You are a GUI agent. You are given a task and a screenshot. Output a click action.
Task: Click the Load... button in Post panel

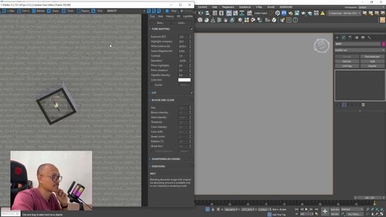click(x=182, y=23)
